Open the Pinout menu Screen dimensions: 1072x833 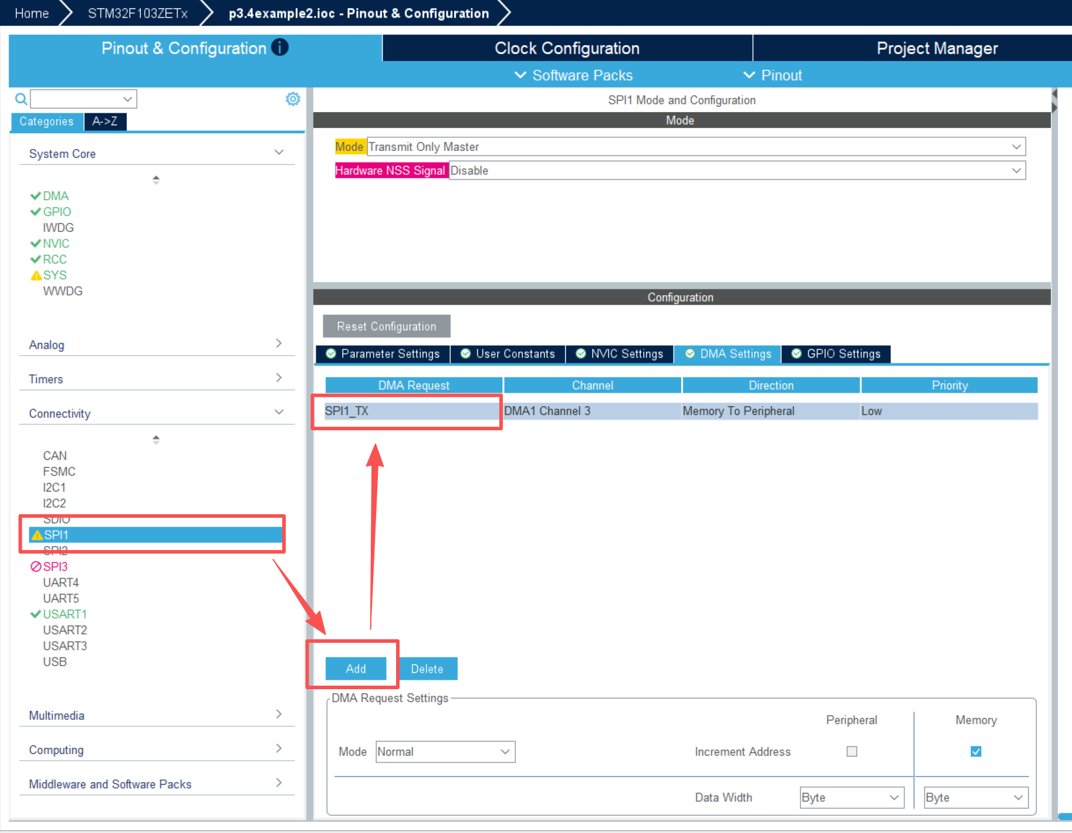tap(773, 75)
